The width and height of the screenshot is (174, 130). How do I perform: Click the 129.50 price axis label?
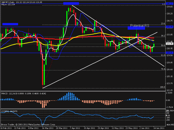click(x=170, y=55)
